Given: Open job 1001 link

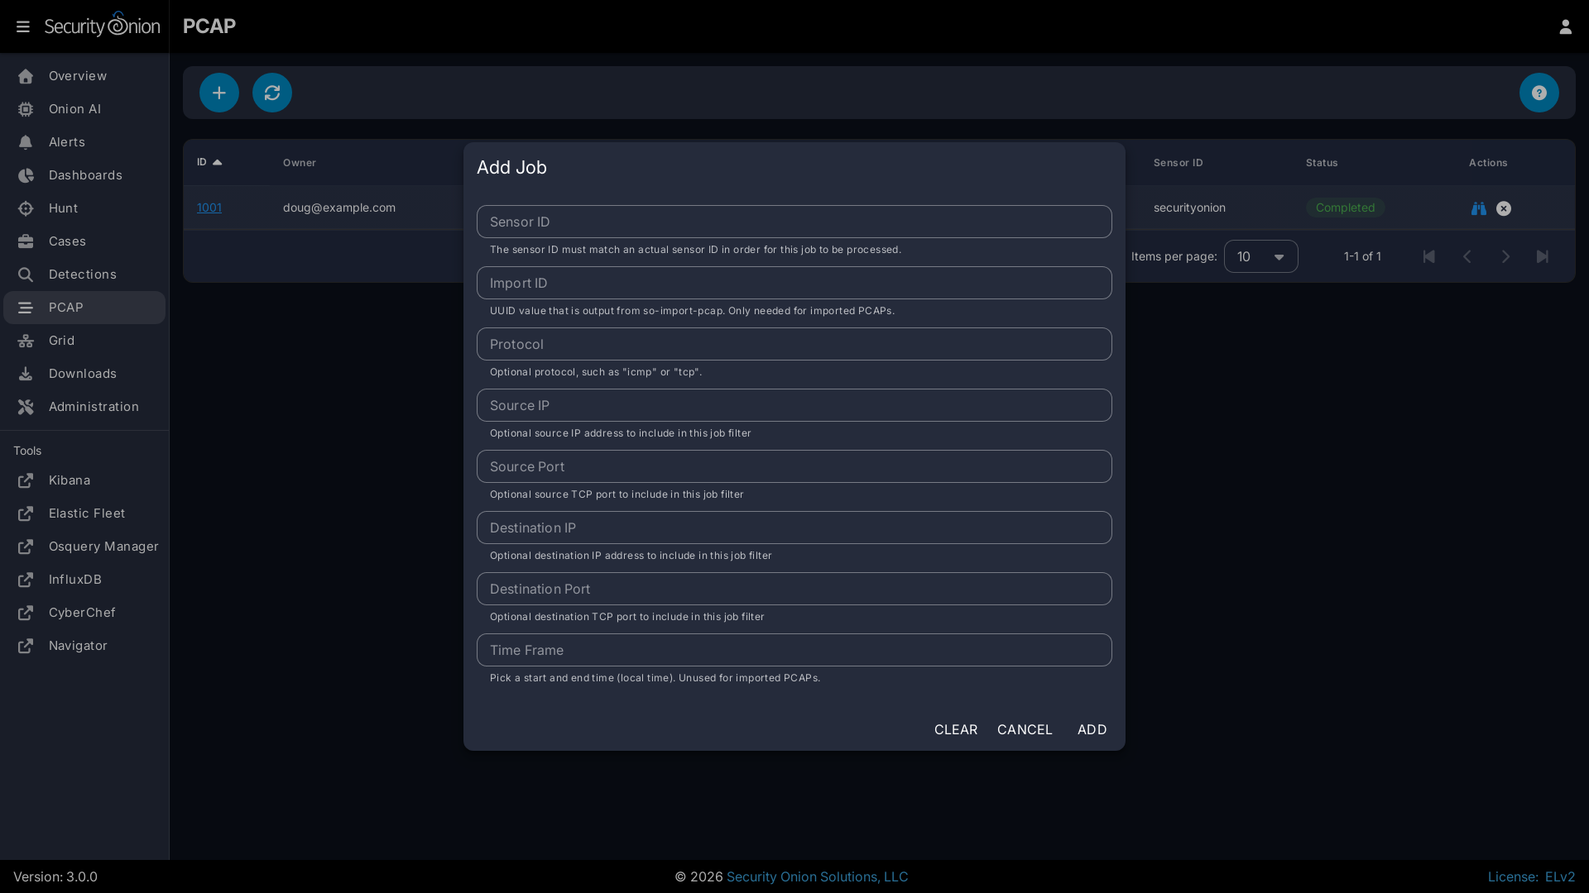Looking at the screenshot, I should tap(209, 208).
